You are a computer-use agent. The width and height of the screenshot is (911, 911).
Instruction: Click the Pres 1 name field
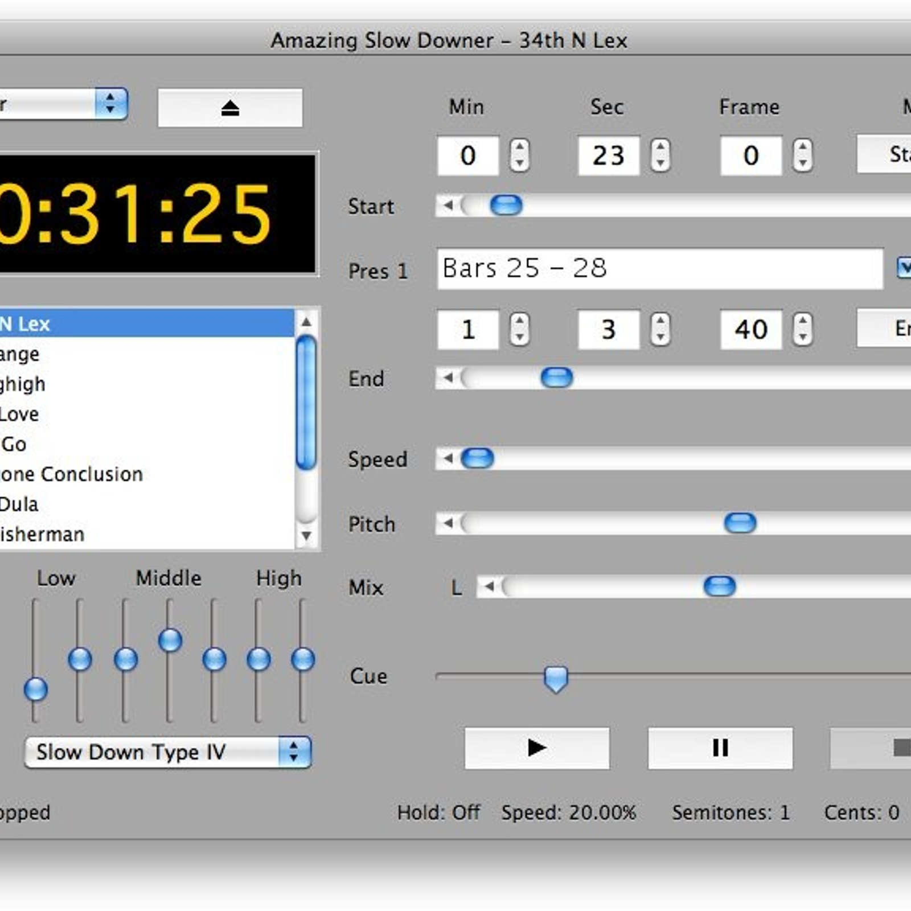[x=660, y=268]
